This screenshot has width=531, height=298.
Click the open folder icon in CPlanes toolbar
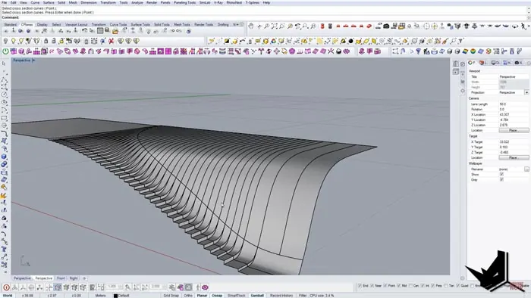click(x=115, y=31)
